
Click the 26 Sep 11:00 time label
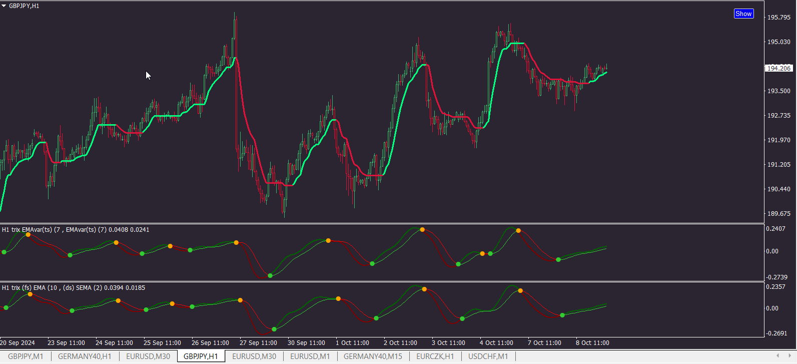(x=210, y=343)
